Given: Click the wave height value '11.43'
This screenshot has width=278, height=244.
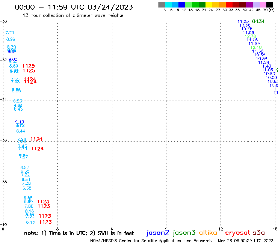Looking at the screenshot, I should [265, 66].
